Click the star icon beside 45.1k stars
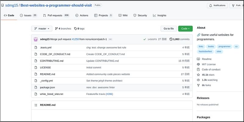The height and width of the screenshot is (122, 244). [x=198, y=75]
